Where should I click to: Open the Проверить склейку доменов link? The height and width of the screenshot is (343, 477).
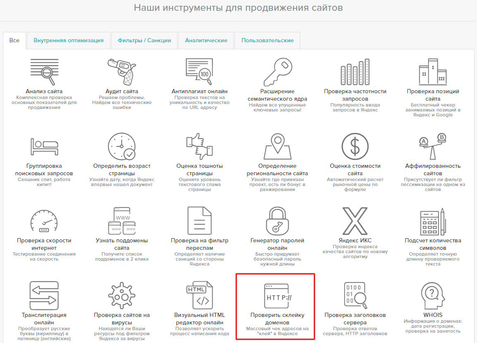coord(277,319)
